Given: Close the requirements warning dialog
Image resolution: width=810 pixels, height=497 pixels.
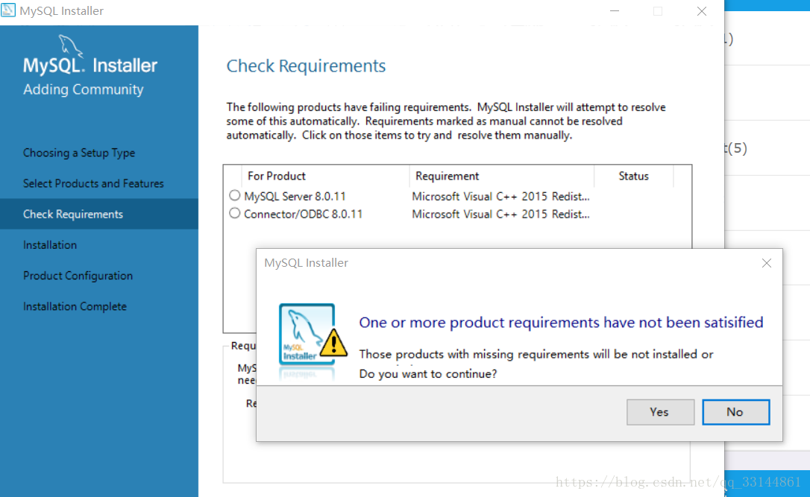Looking at the screenshot, I should point(767,263).
